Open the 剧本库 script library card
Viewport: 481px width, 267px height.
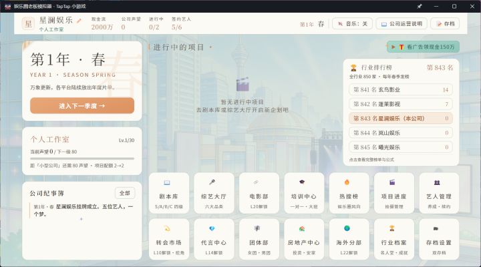click(169, 193)
